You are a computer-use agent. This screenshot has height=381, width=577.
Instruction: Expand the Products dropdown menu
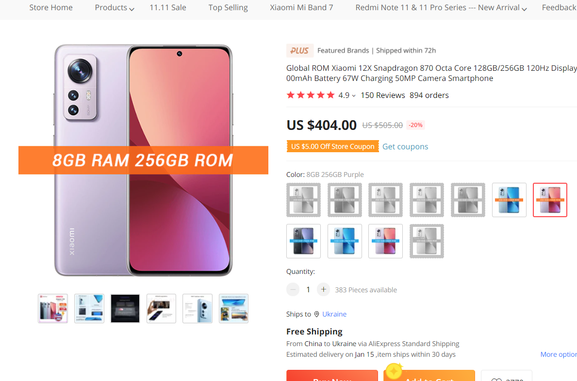tap(115, 8)
